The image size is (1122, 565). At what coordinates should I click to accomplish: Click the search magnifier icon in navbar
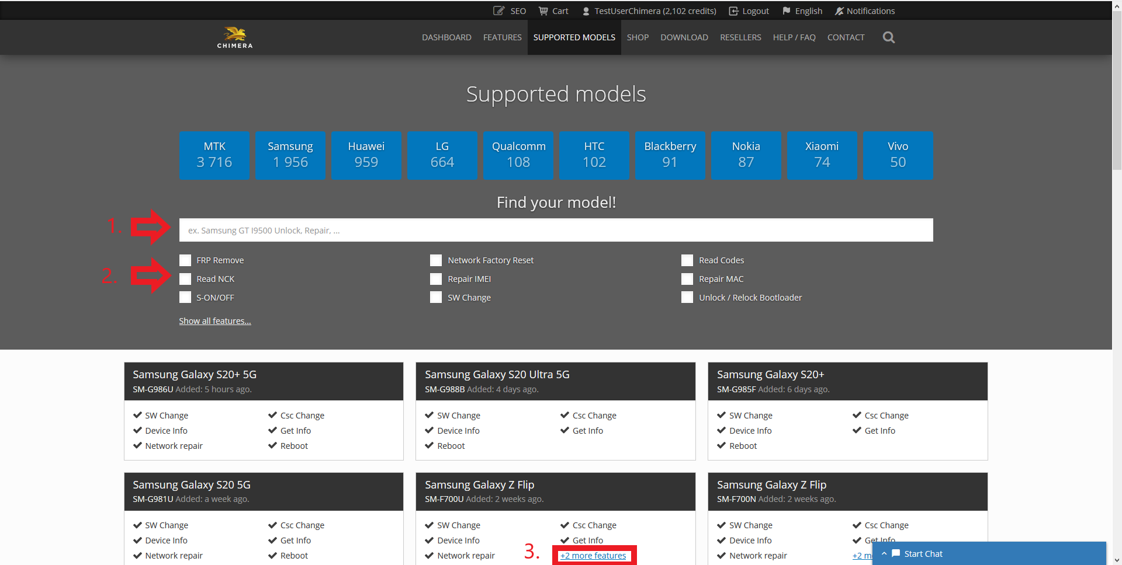(888, 37)
